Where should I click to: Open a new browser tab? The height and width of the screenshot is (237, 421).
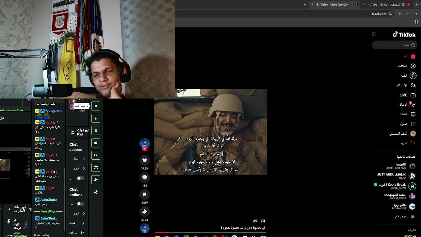pyautogui.click(x=305, y=5)
